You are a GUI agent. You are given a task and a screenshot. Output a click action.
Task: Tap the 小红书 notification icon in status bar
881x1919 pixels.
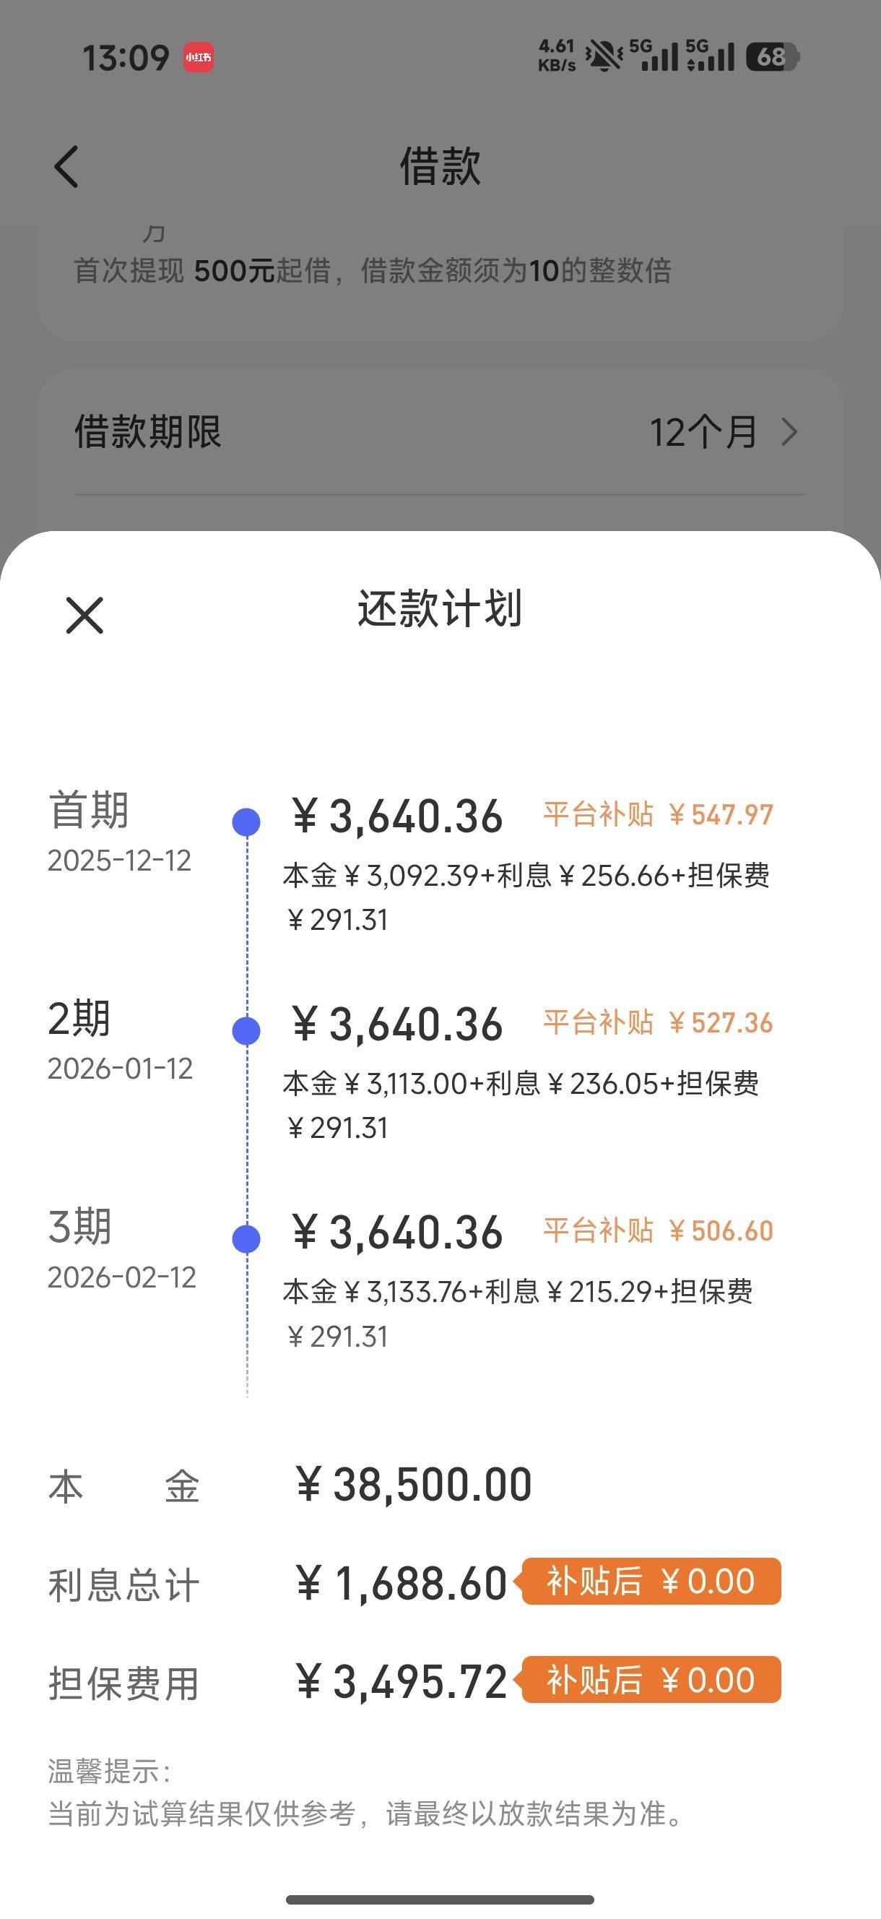click(x=199, y=57)
